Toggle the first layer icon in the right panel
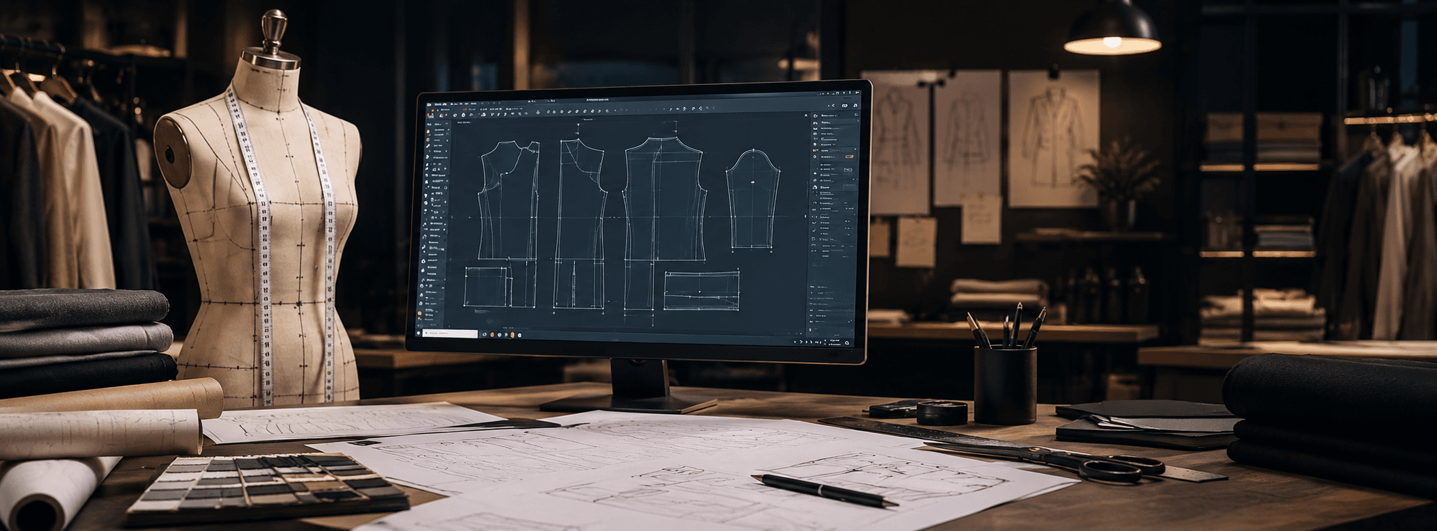Screen dimensions: 1437x531 click(815, 116)
